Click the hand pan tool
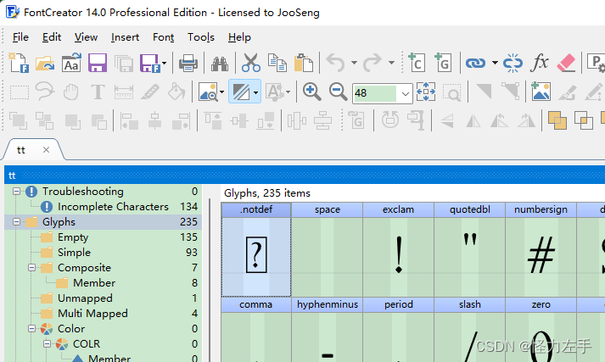The height and width of the screenshot is (362, 605). tap(71, 92)
